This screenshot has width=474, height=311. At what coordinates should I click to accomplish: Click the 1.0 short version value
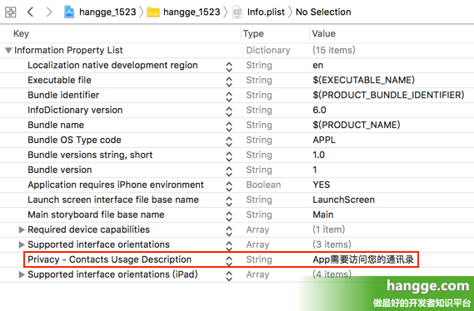tap(318, 155)
